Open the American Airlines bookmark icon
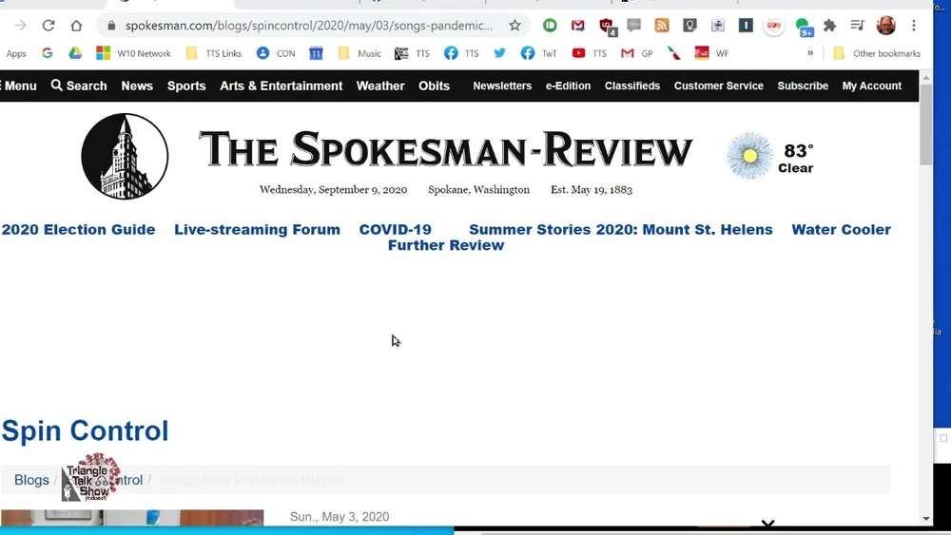Image resolution: width=951 pixels, height=535 pixels. [x=674, y=53]
